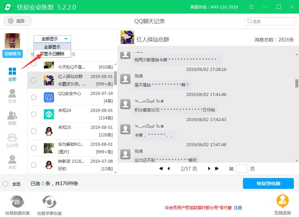The width and height of the screenshot is (299, 217).
Task: Open the QQ安全中心 conversation row text
Action: [70, 94]
